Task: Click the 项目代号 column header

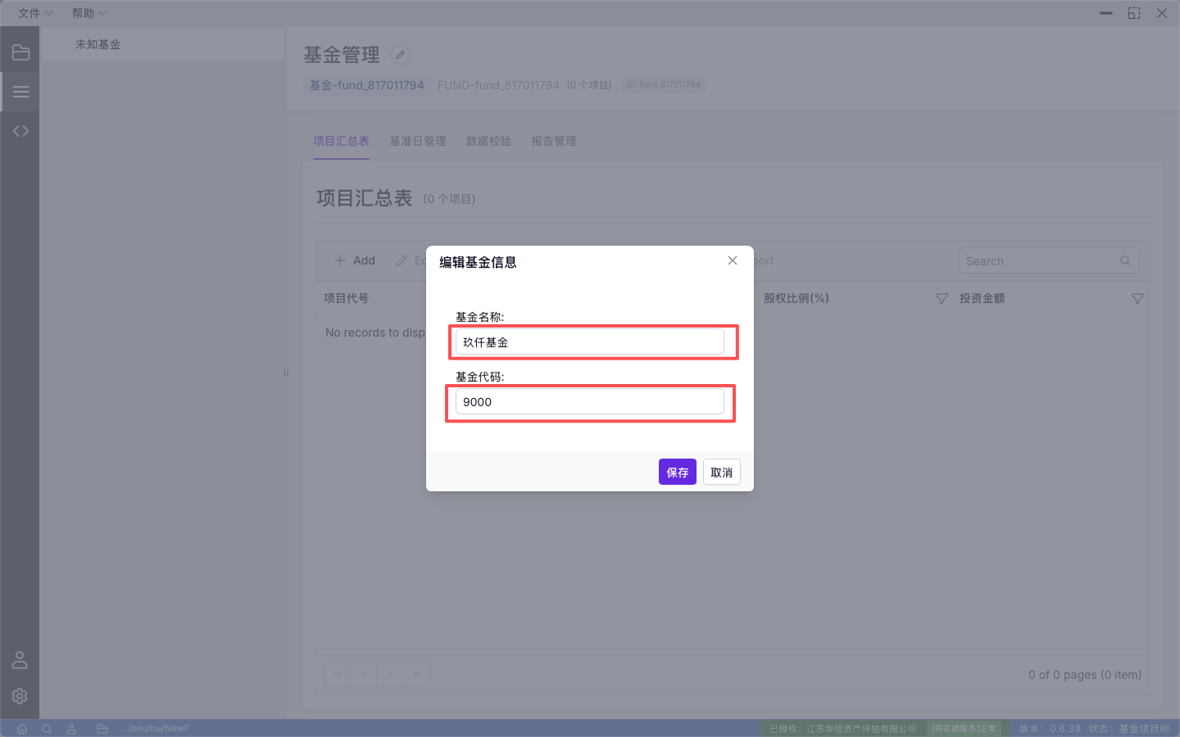Action: click(346, 298)
